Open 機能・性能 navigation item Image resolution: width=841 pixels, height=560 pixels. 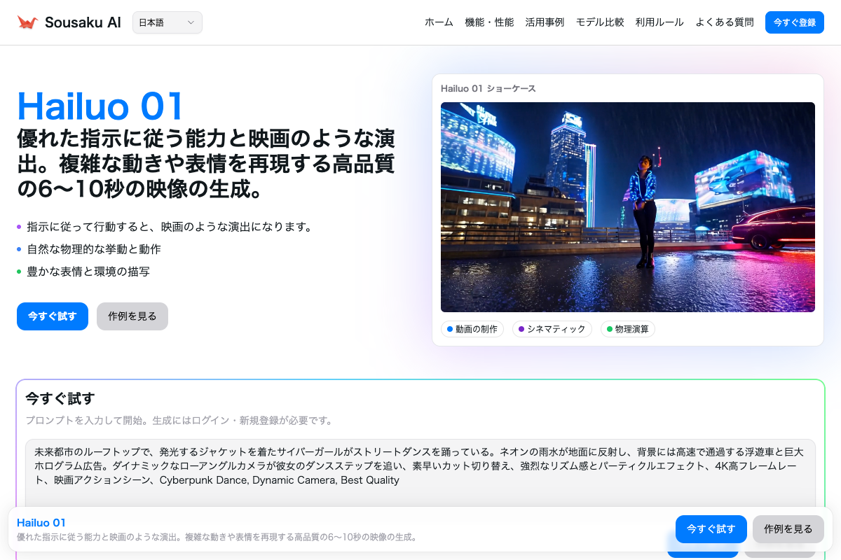[x=489, y=22]
